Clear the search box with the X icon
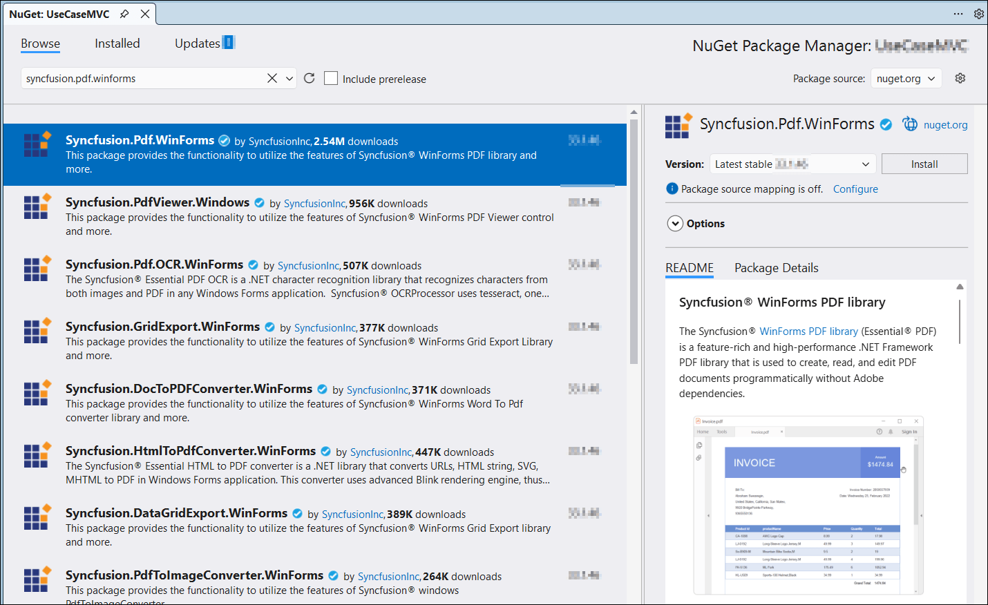Screen dimensions: 988x605 click(272, 77)
